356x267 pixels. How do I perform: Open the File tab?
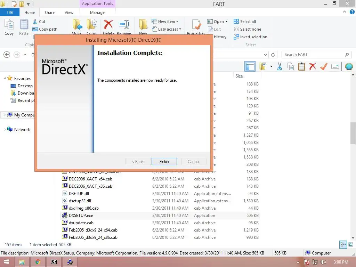pyautogui.click(x=9, y=12)
